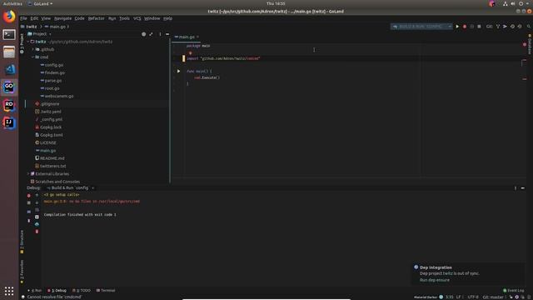This screenshot has width=533, height=300.
Task: Select Build & Run config debug tab
Action: pos(70,188)
